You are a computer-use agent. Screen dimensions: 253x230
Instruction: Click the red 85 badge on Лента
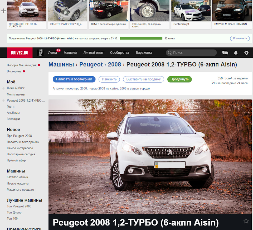click(58, 50)
